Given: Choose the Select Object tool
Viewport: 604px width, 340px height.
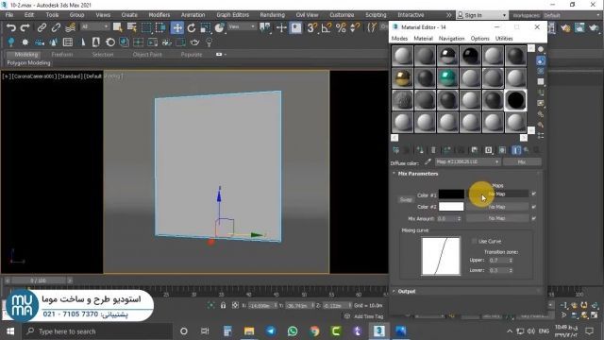Looking at the screenshot, I should 117,27.
